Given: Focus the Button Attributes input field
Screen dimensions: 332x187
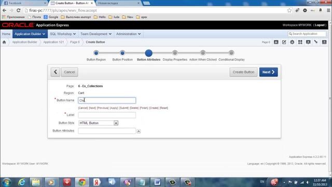Looking at the screenshot, I should (107, 131).
